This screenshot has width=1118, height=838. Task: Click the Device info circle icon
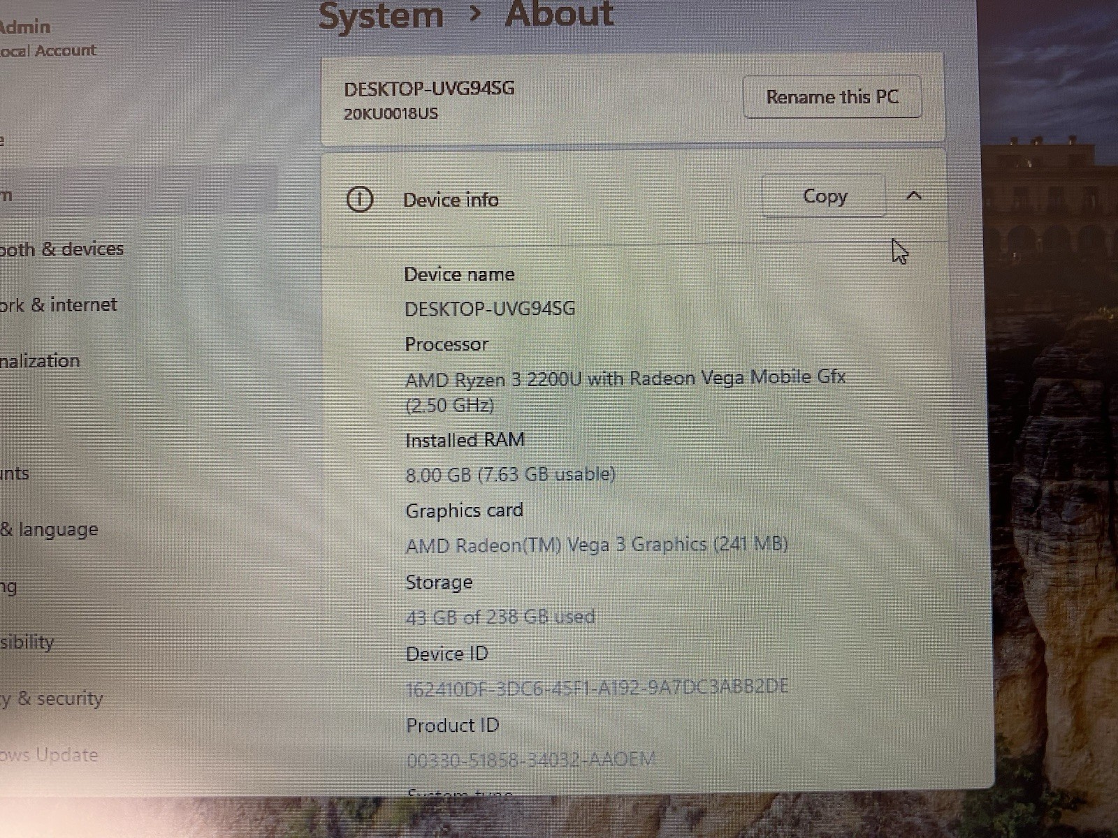point(360,200)
